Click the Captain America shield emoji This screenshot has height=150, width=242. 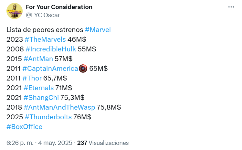tap(83, 69)
